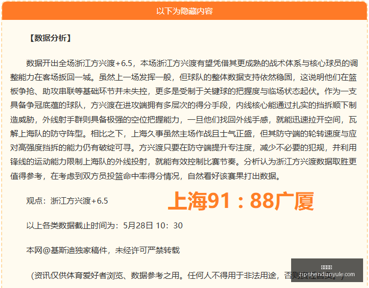Click the line beginning '板争抢、助攻串联等基础环节'
Screen dimensions: 369x288
coord(183,91)
